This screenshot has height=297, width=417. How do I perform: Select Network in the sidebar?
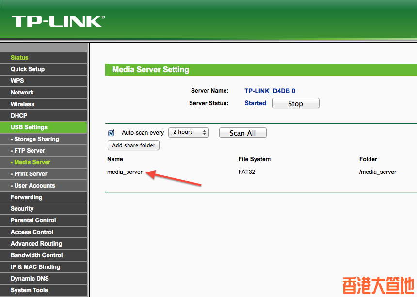(x=43, y=93)
